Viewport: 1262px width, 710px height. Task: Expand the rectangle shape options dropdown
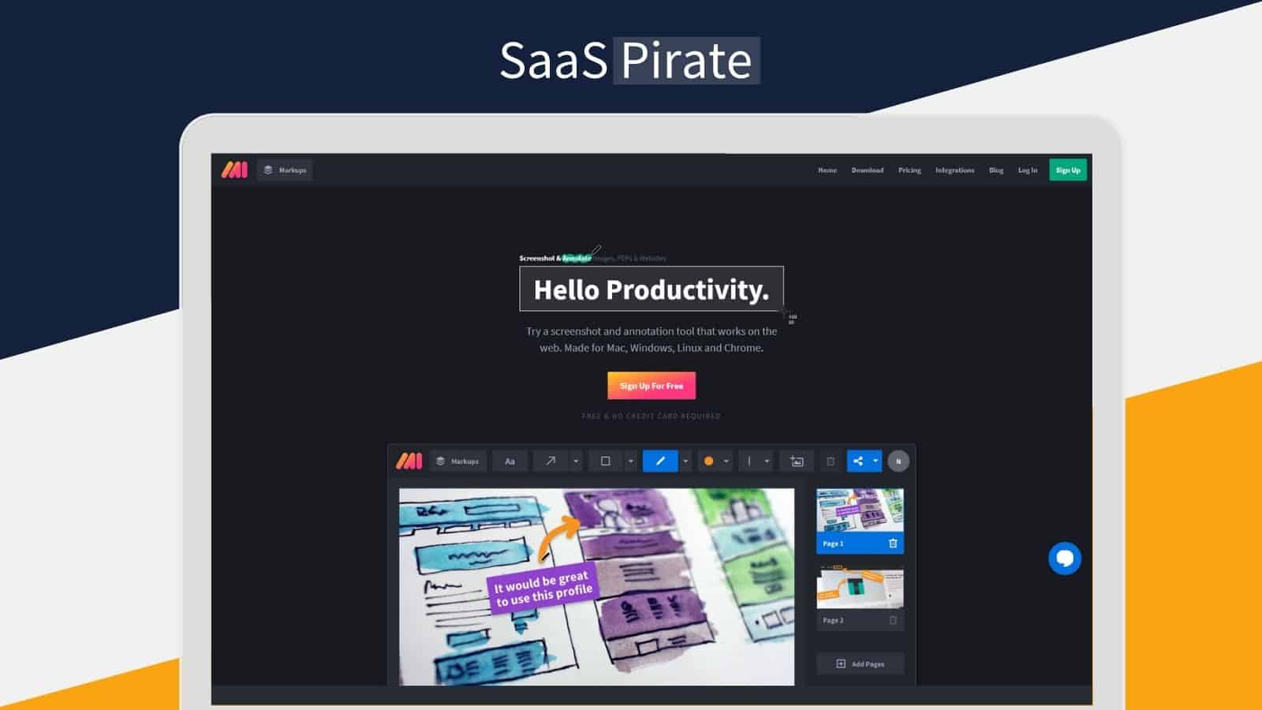click(631, 461)
